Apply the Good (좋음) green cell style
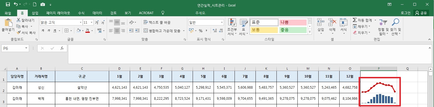This screenshot has height=107, width=434. pyautogui.click(x=293, y=30)
